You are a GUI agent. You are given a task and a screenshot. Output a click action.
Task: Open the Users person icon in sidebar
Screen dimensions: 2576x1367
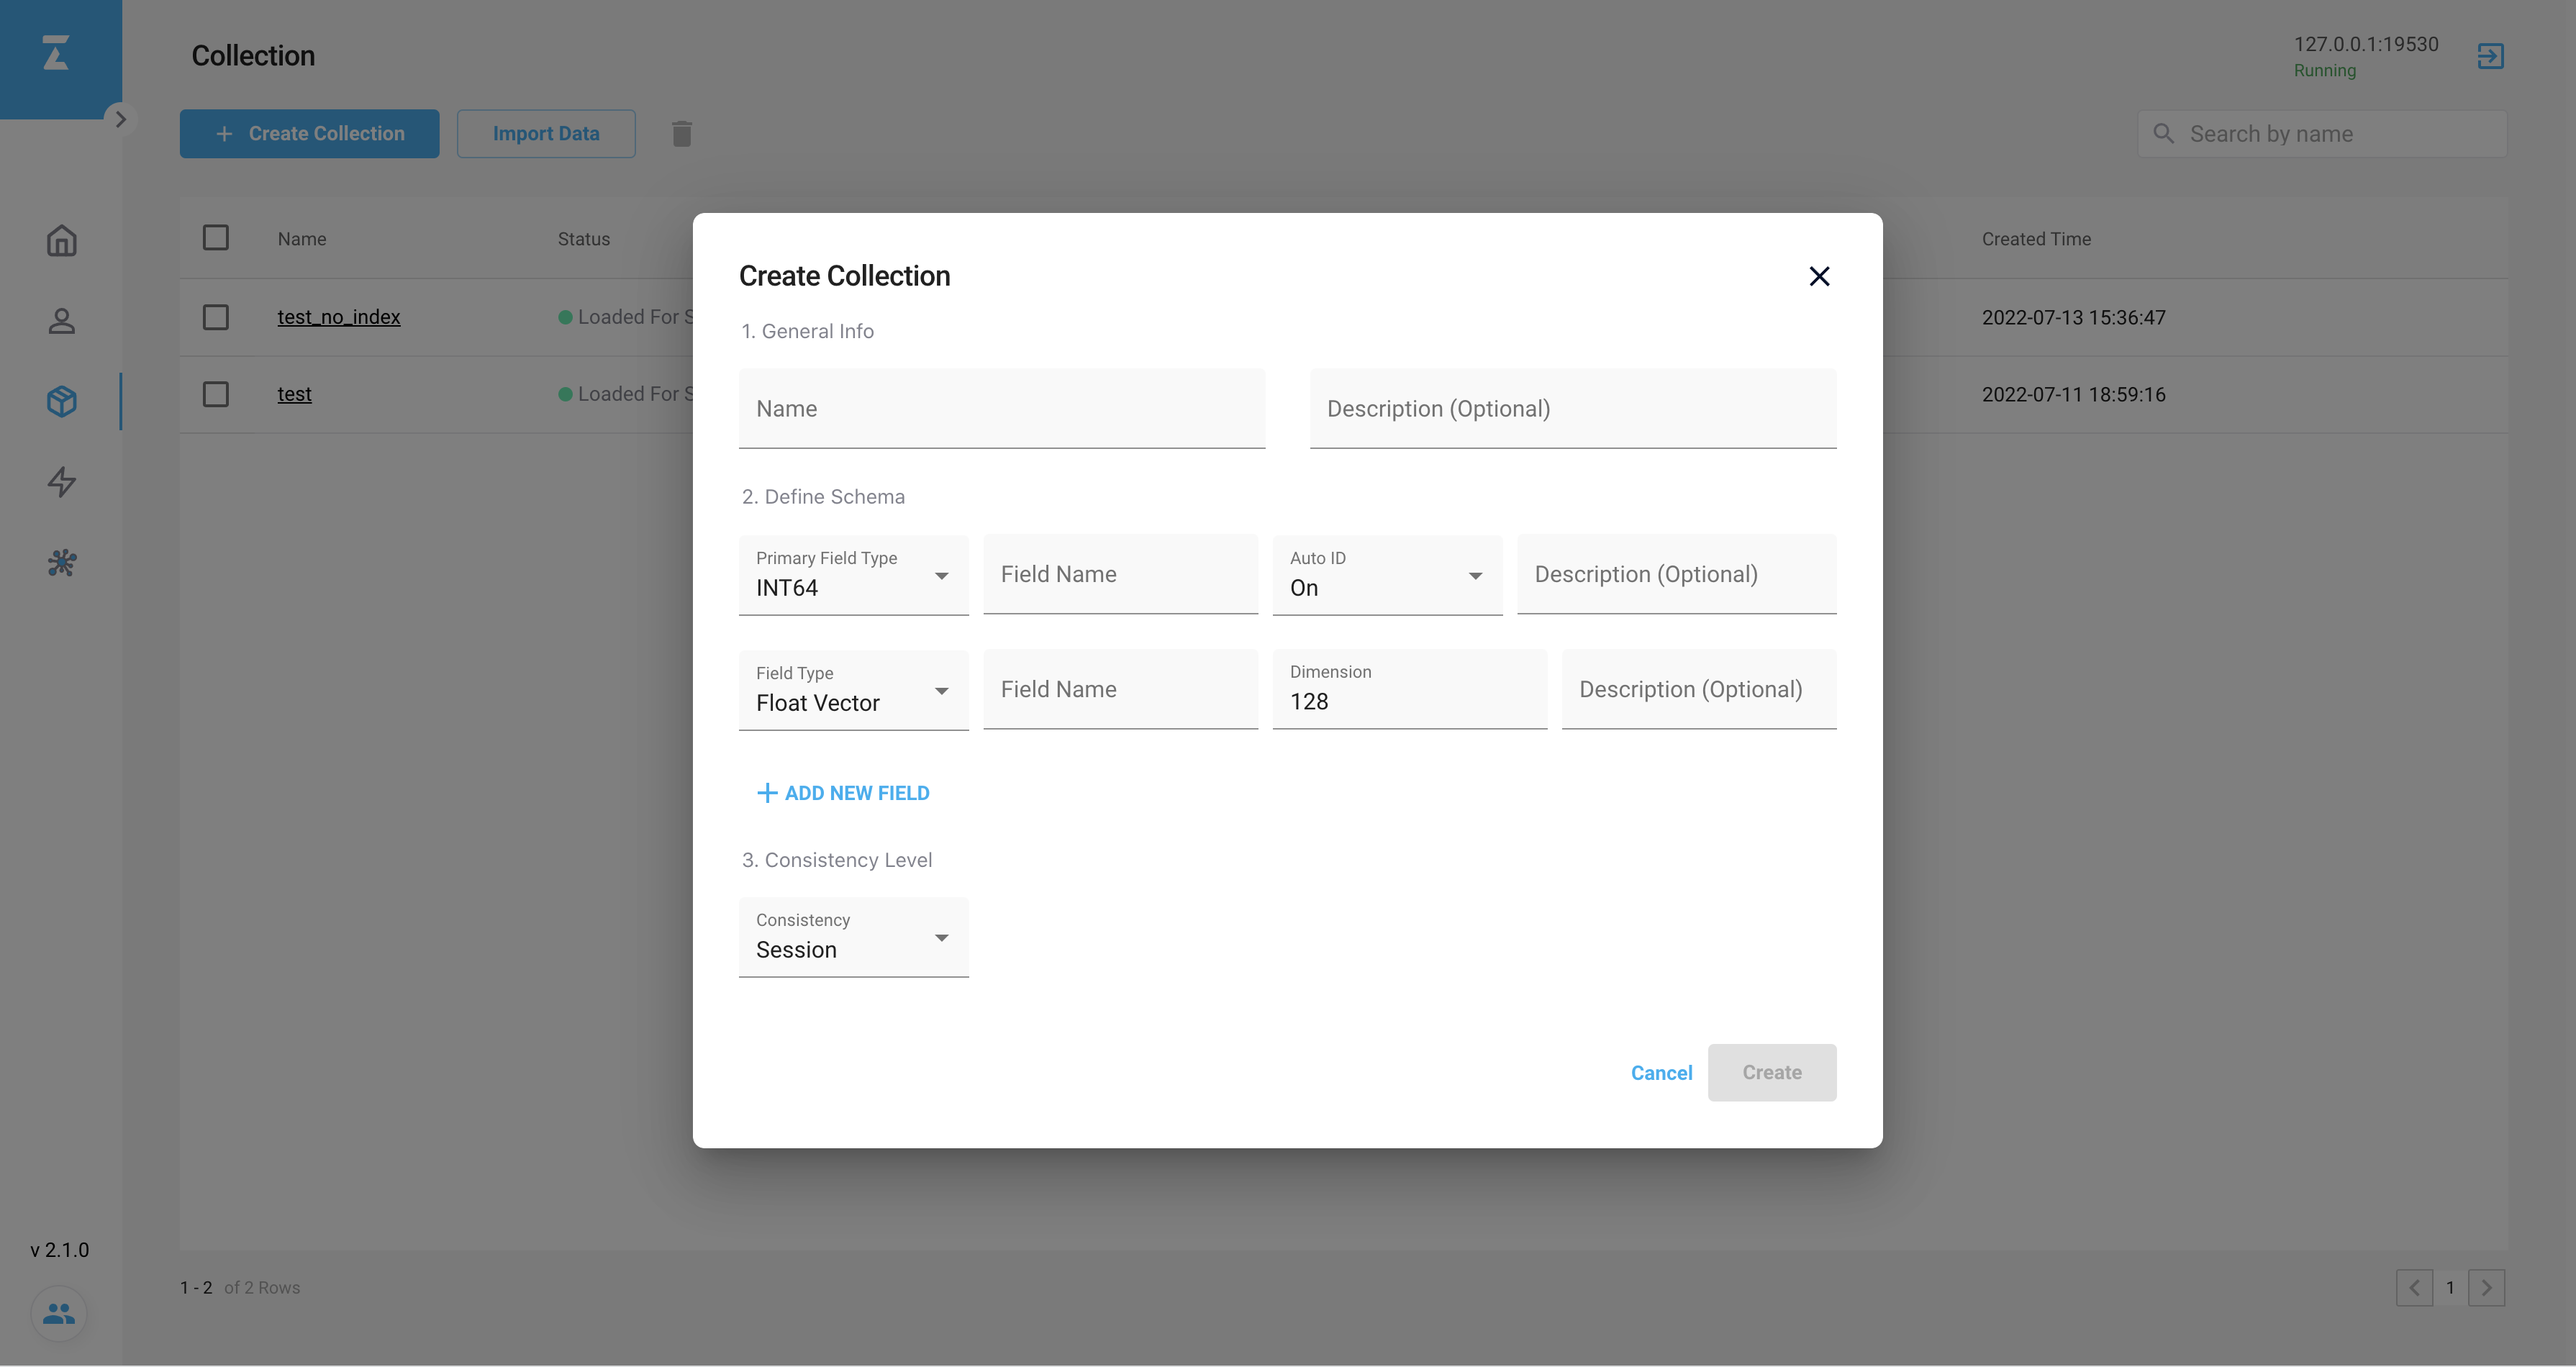61,321
